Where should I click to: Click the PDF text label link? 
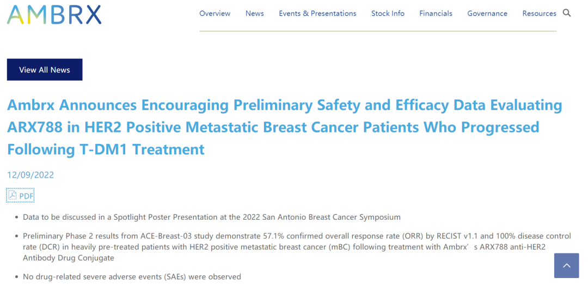pyautogui.click(x=26, y=196)
